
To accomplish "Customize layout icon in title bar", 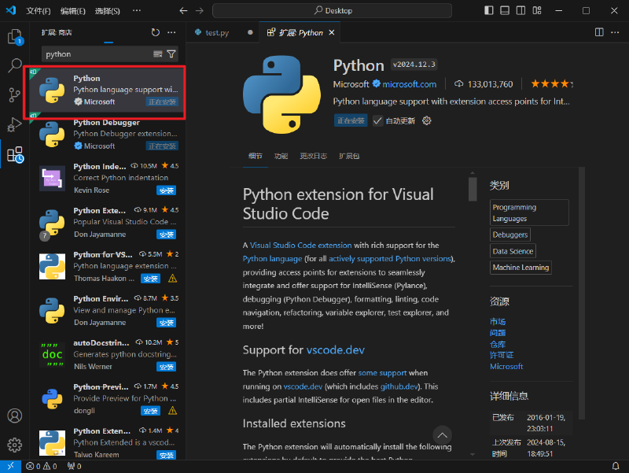I will click(537, 10).
